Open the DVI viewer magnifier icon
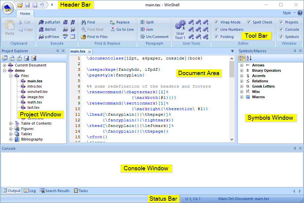 tap(65, 29)
